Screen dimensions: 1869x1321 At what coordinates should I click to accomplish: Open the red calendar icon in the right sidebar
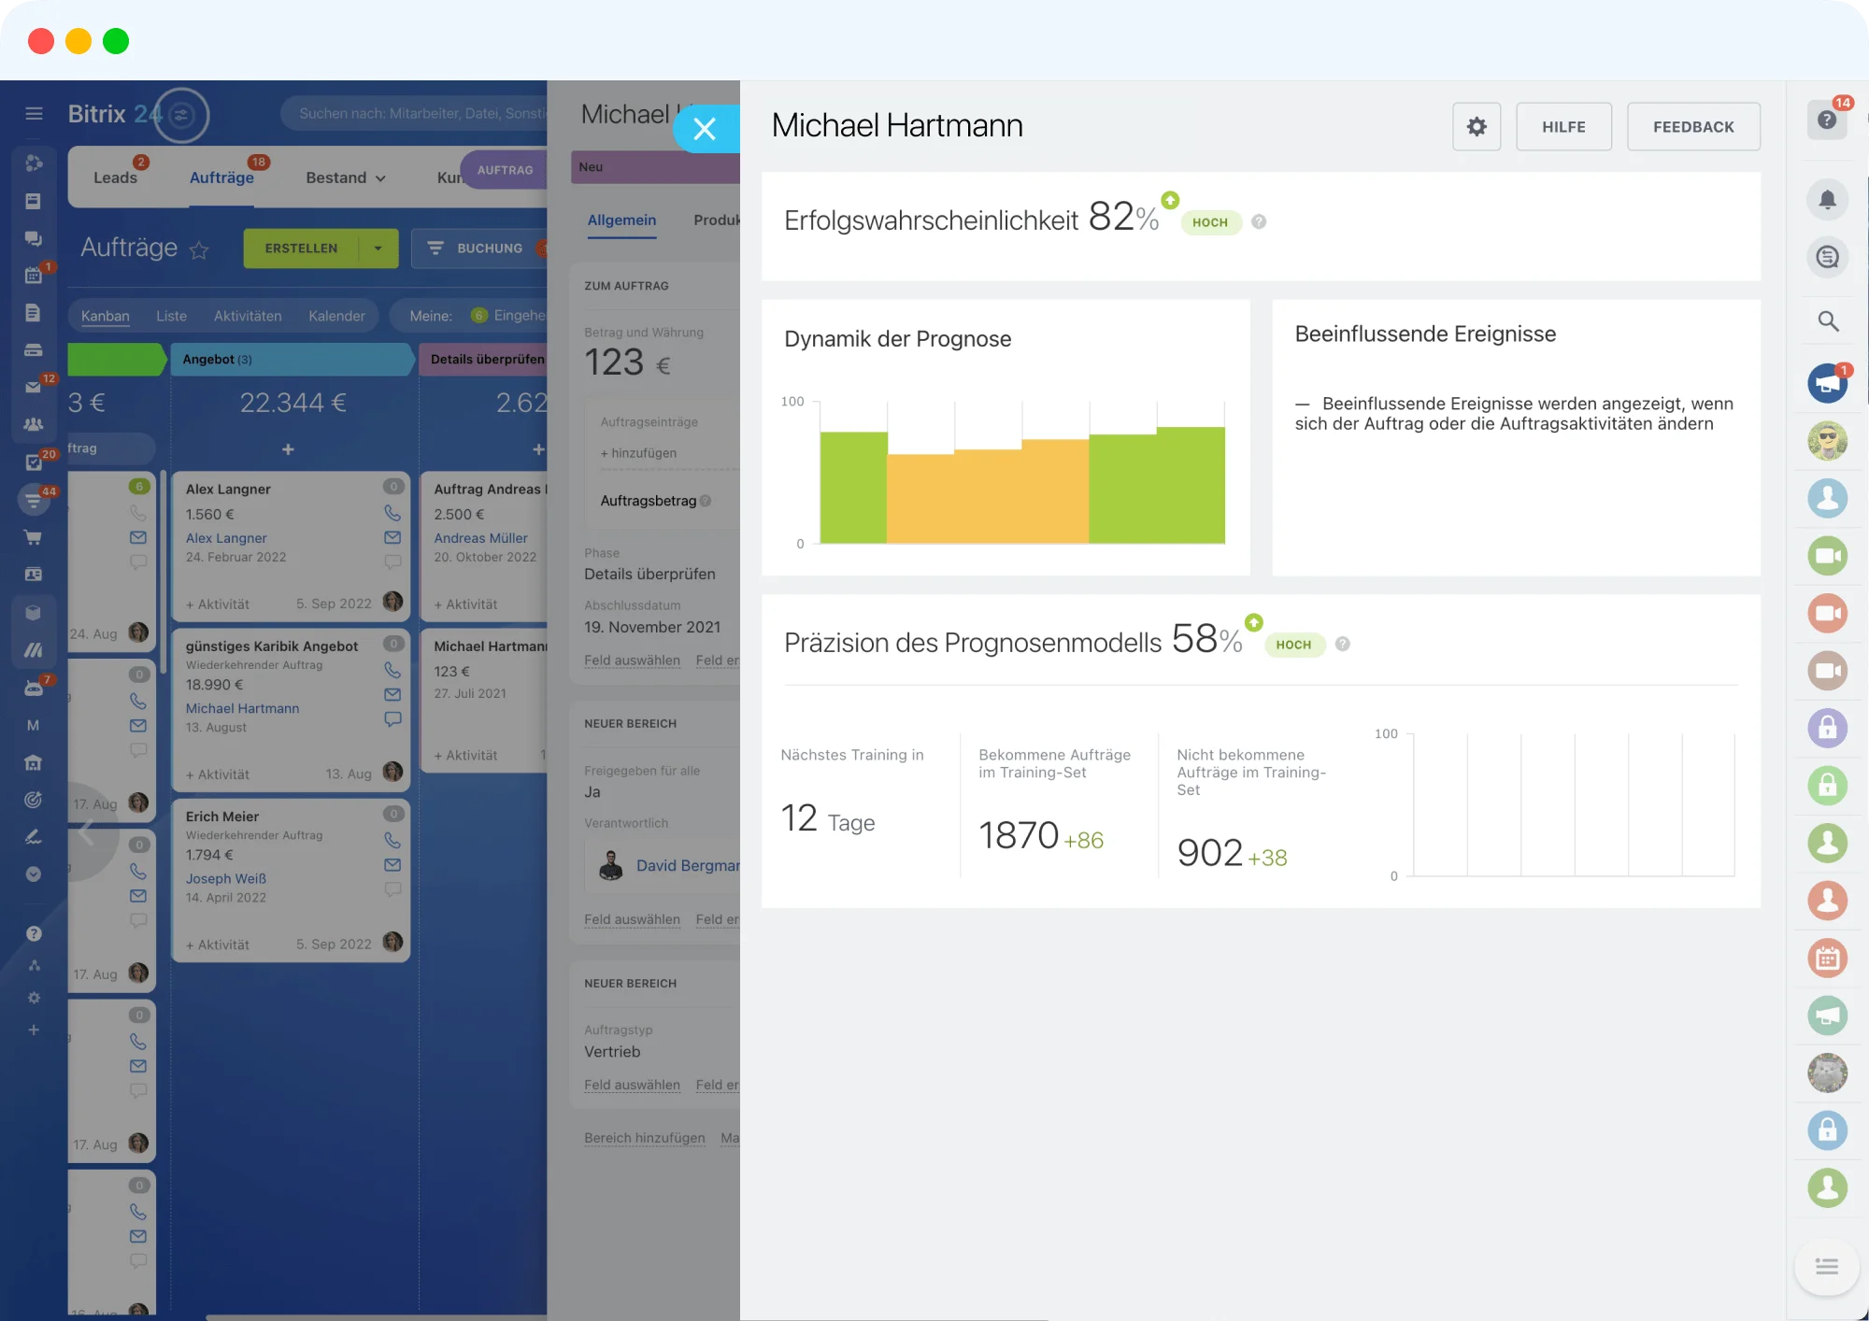(1827, 958)
